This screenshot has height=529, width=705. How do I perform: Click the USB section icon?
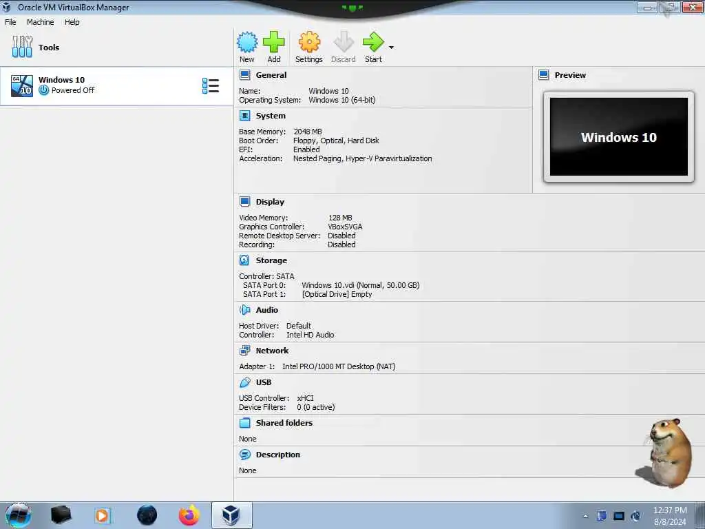click(244, 382)
